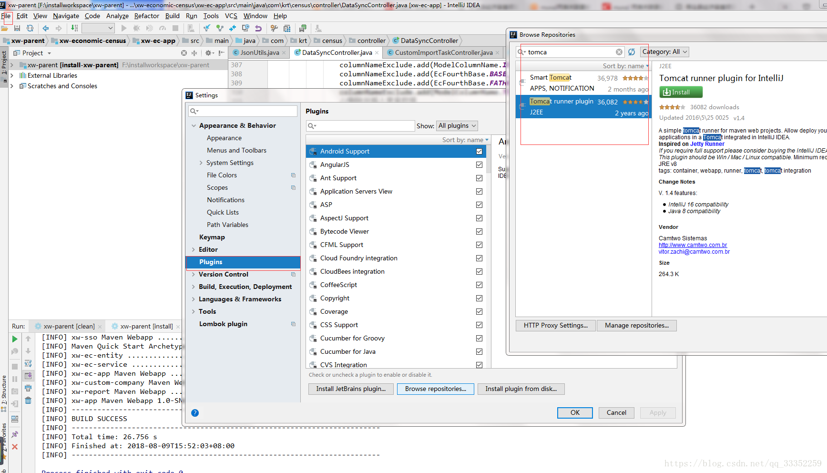Toggle the Ant Support plugin checkbox

[x=479, y=178]
